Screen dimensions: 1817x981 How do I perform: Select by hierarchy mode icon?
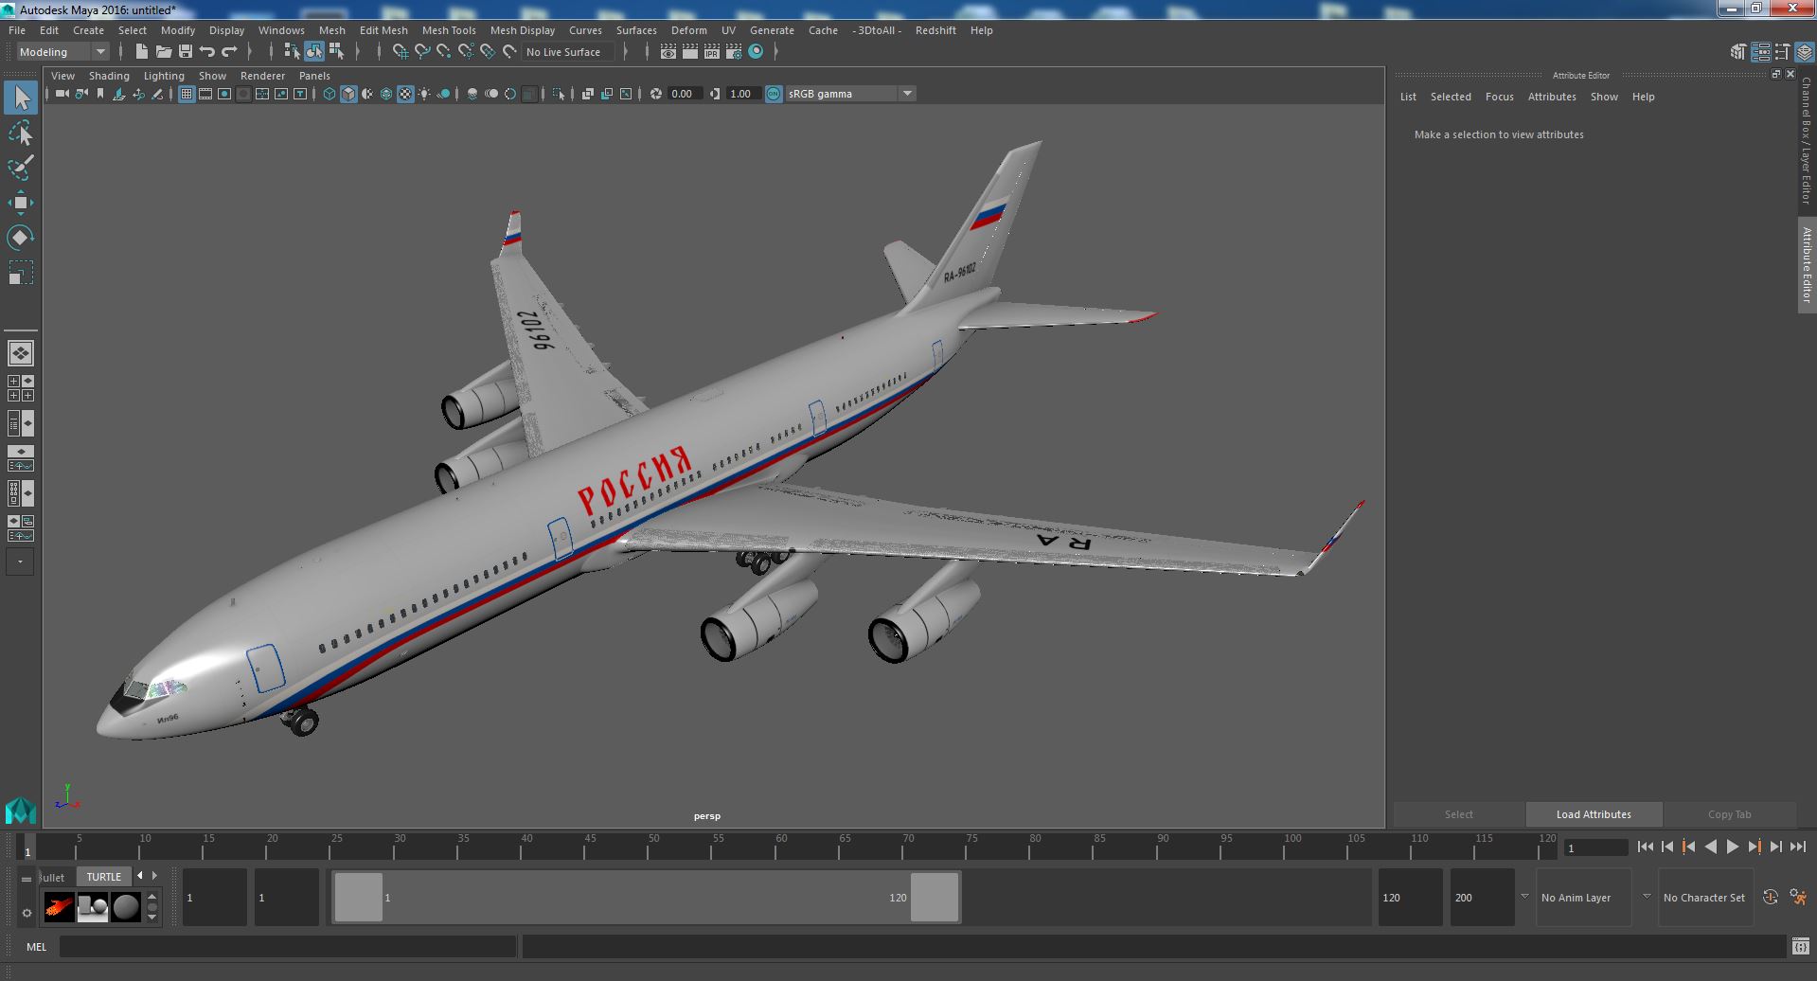click(292, 51)
